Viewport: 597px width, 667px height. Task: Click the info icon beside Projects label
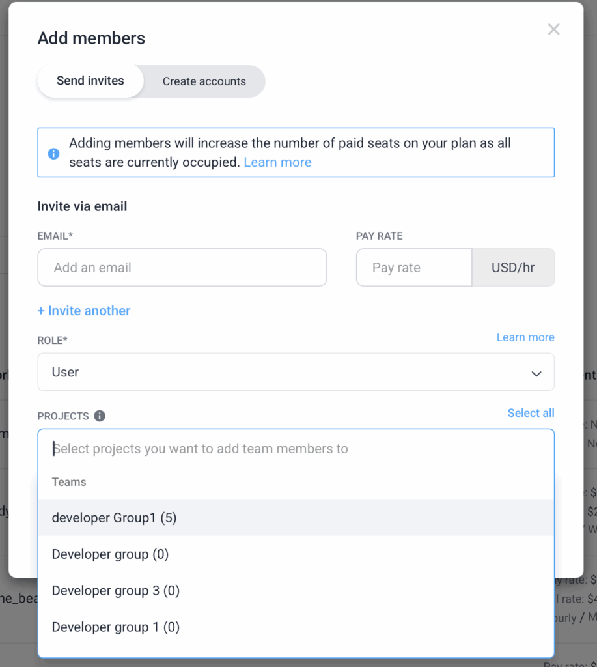tap(100, 416)
